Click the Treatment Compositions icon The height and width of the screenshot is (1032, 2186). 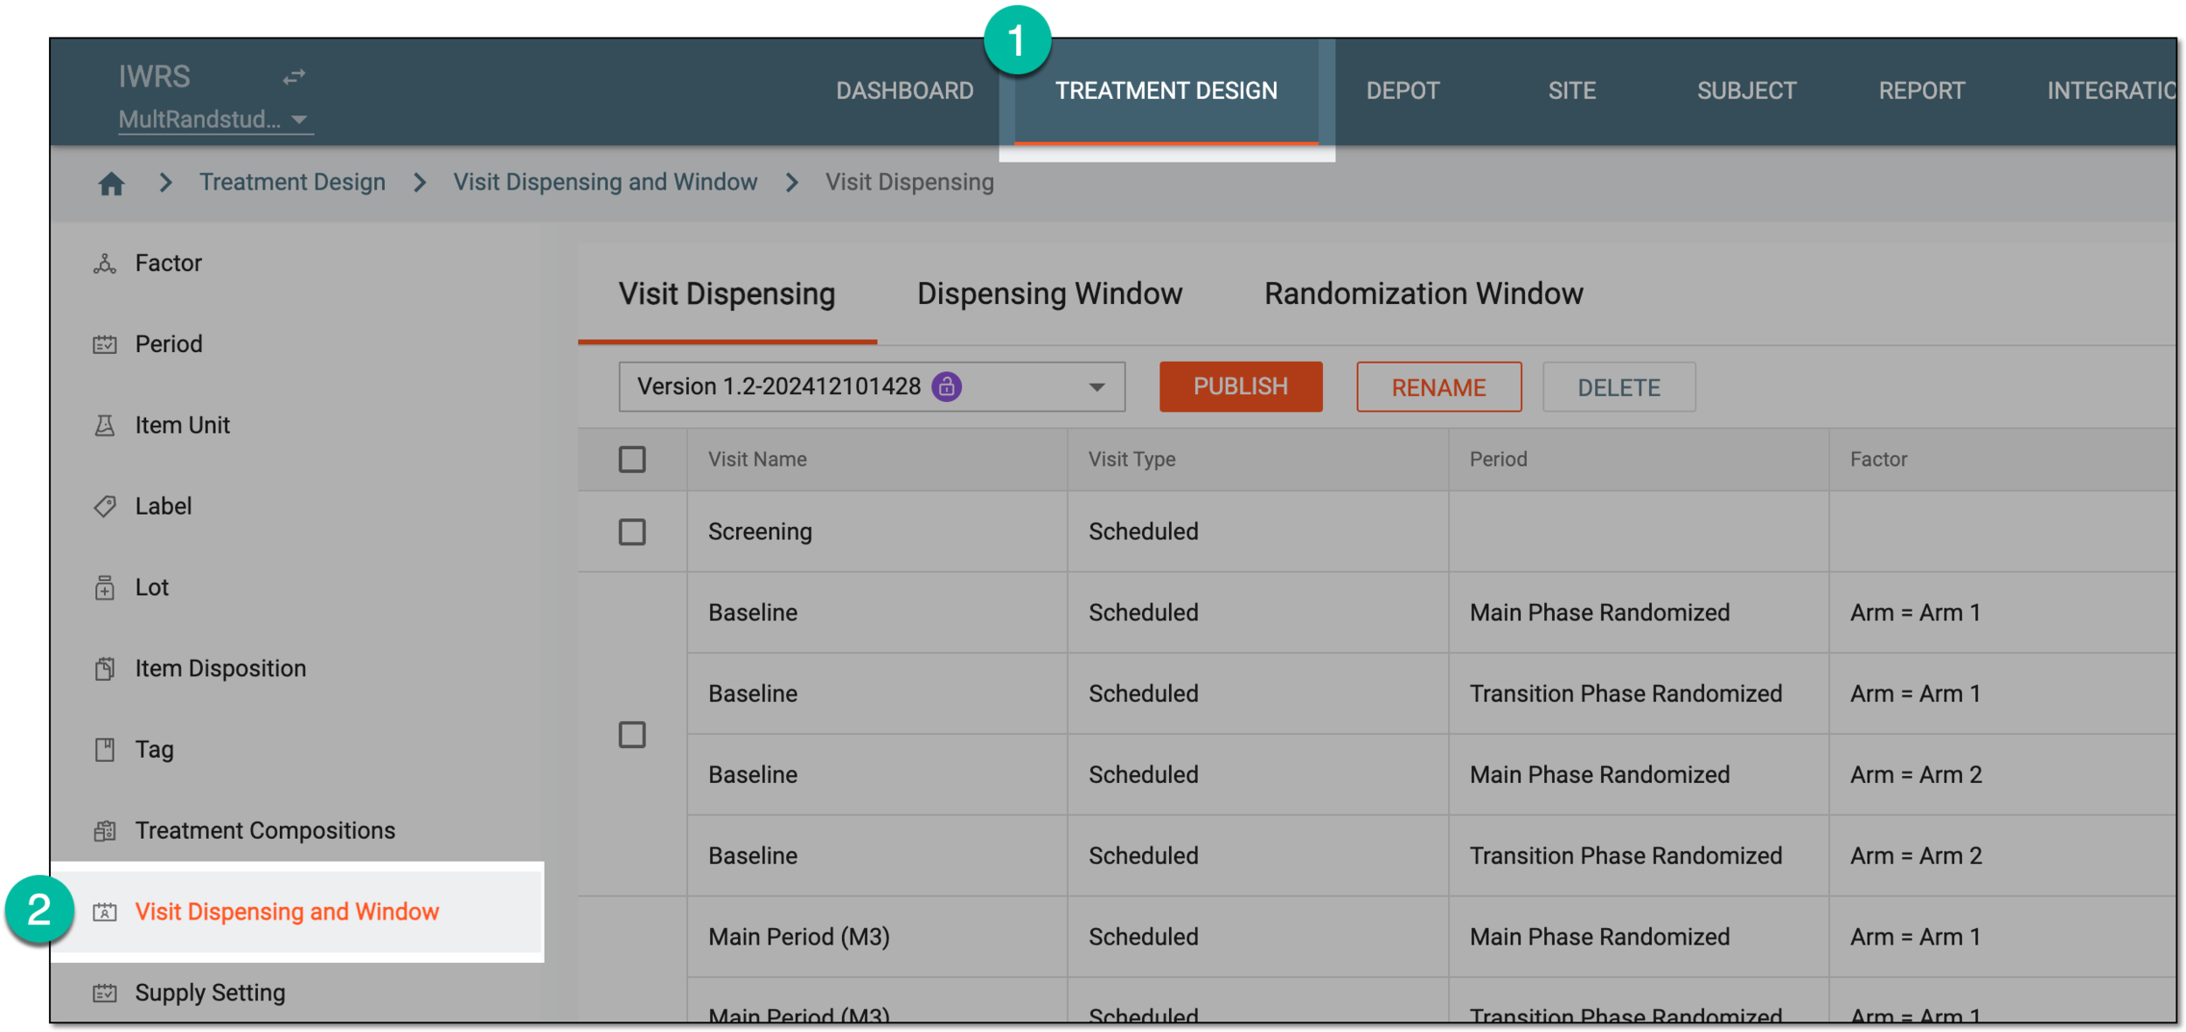(x=105, y=831)
